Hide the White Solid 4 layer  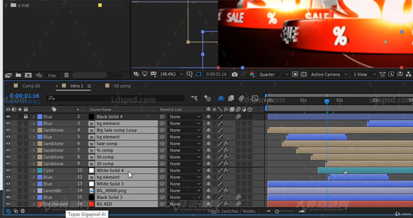(x=8, y=170)
